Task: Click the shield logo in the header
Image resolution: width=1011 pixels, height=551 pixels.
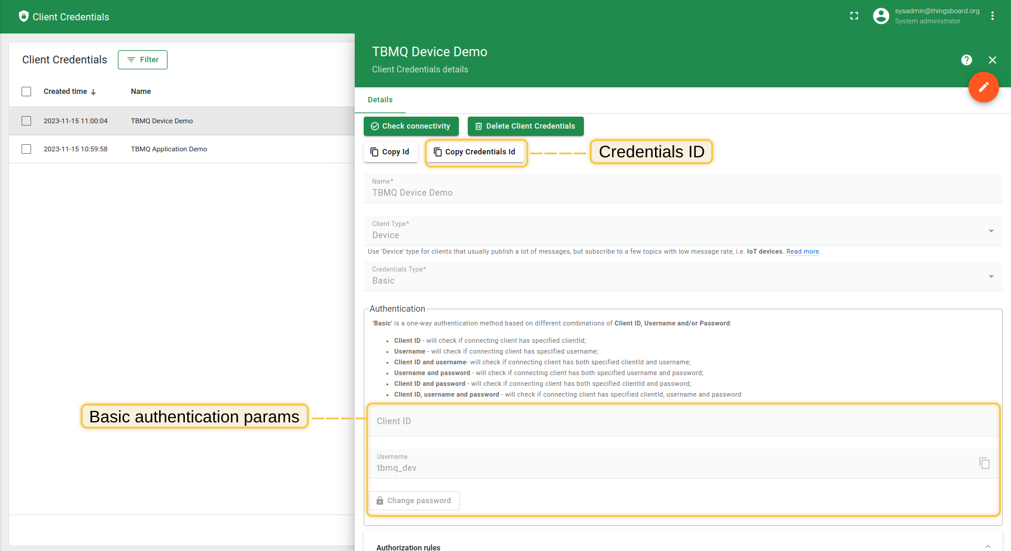Action: click(24, 16)
